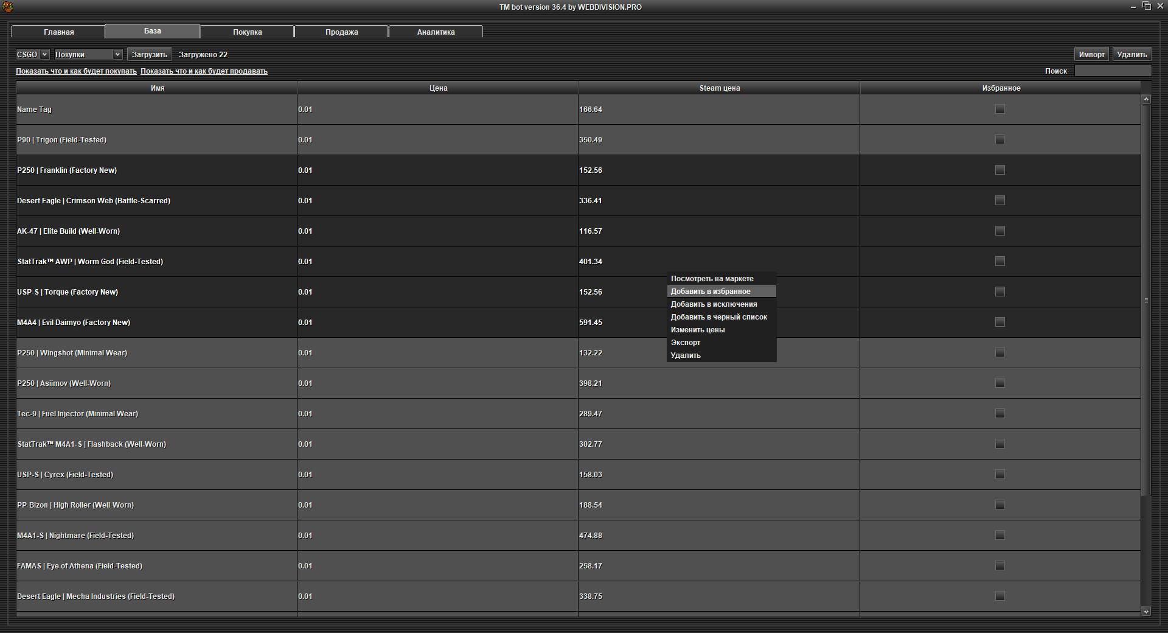1168x633 pixels.
Task: Click the app logo icon in title bar
Action: click(x=7, y=7)
